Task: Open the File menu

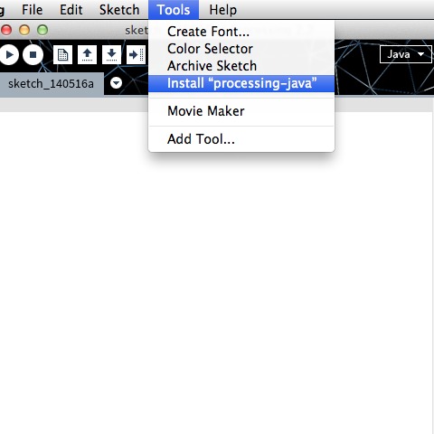Action: (32, 10)
